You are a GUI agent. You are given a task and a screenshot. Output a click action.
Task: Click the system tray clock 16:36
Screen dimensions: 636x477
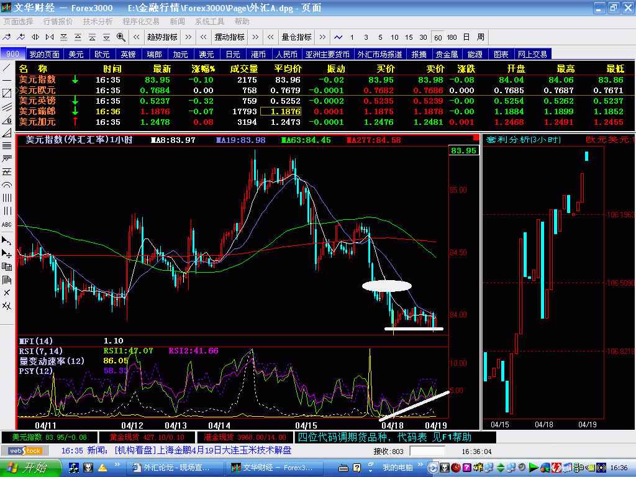pyautogui.click(x=619, y=468)
